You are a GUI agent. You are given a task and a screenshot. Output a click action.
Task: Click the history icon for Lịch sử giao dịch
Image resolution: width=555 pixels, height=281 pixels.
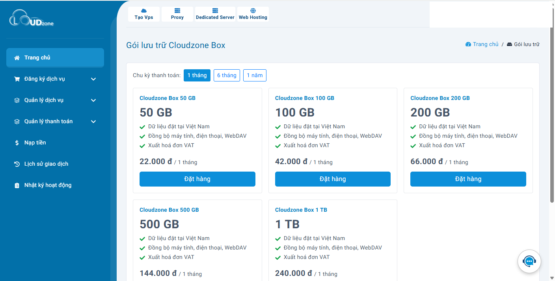click(x=17, y=164)
